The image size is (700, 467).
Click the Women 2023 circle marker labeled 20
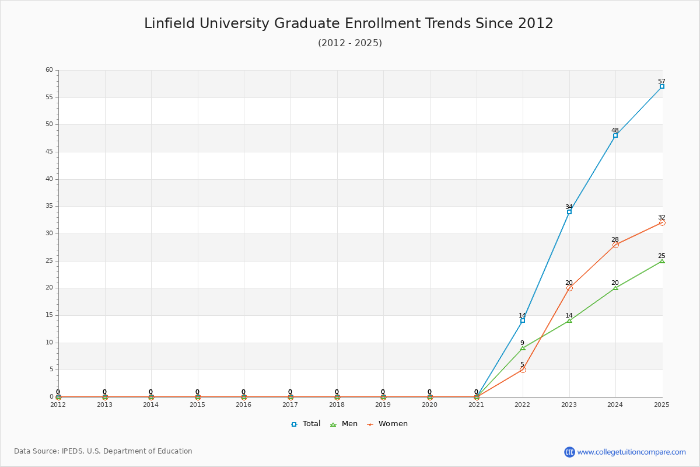coord(569,288)
